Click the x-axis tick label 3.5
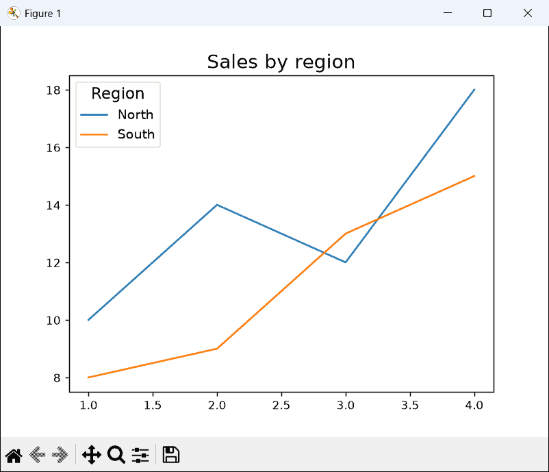This screenshot has width=549, height=472. (410, 406)
